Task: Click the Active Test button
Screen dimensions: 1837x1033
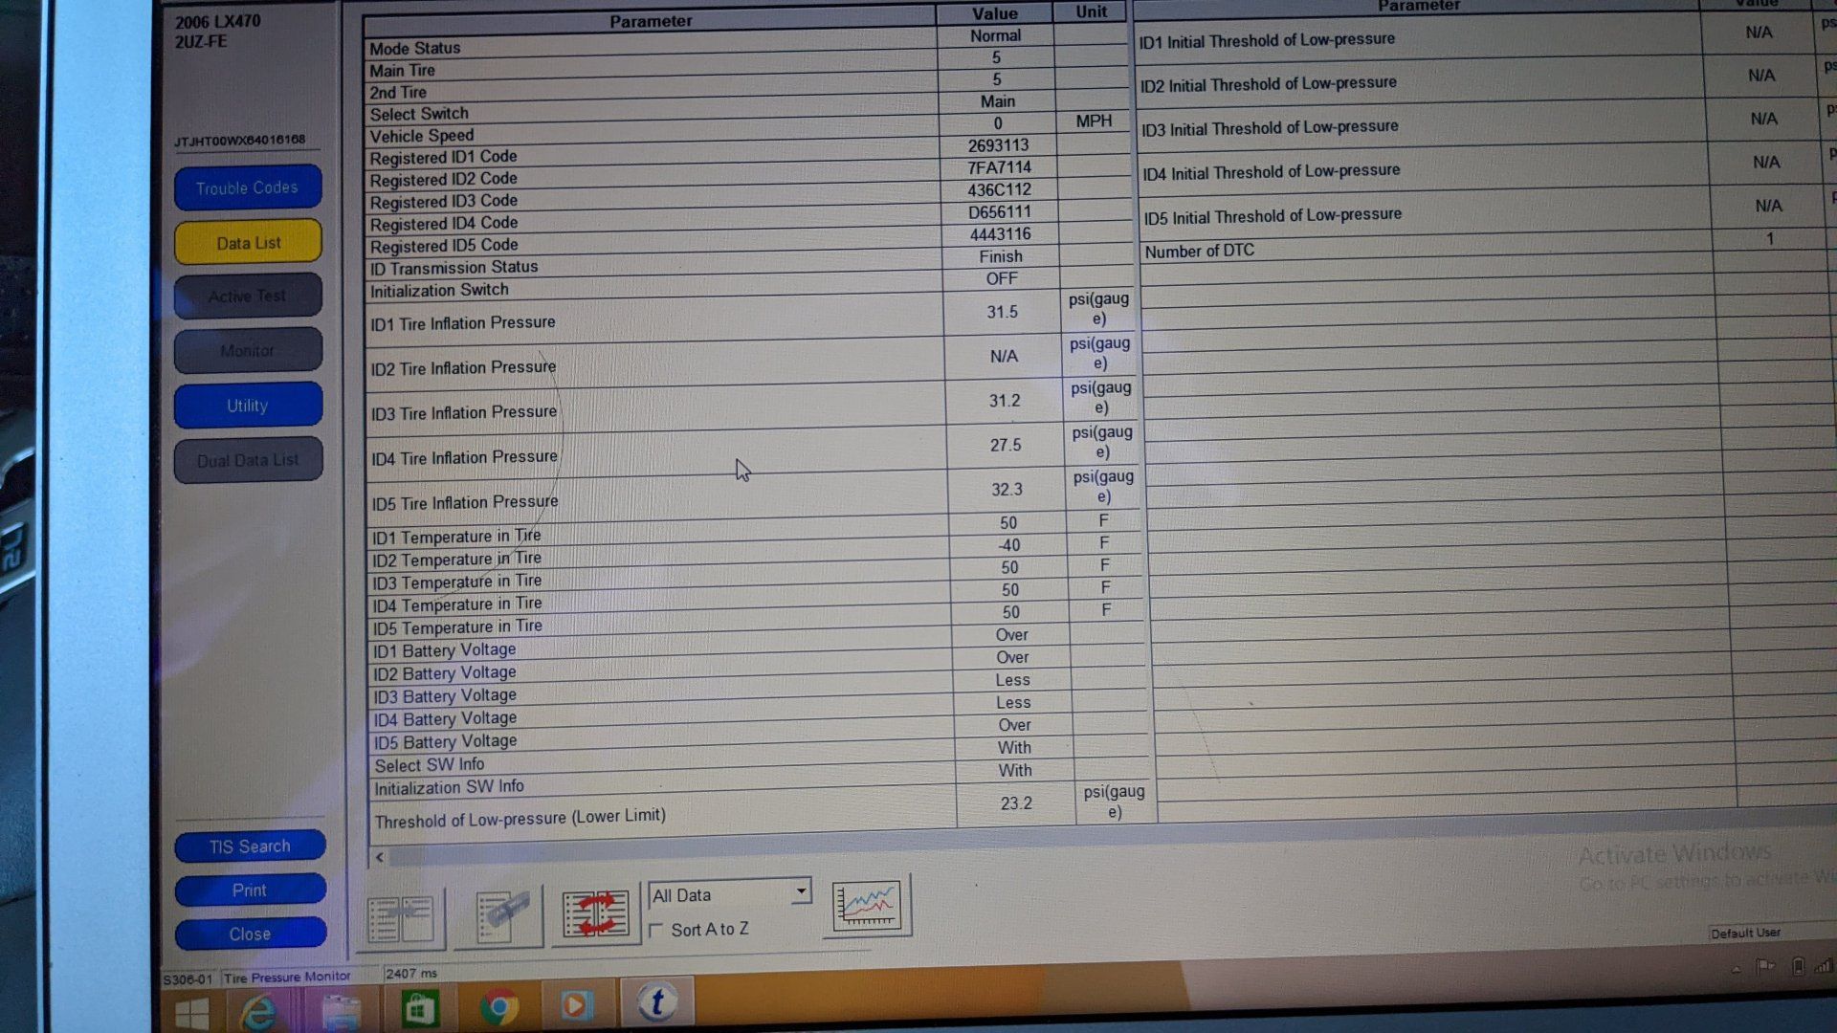Action: pos(248,296)
